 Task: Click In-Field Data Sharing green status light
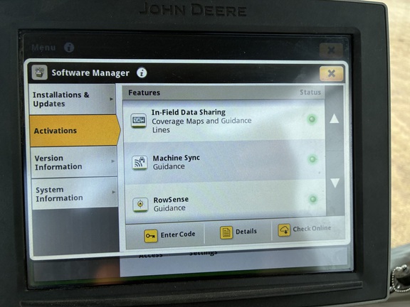tap(312, 119)
